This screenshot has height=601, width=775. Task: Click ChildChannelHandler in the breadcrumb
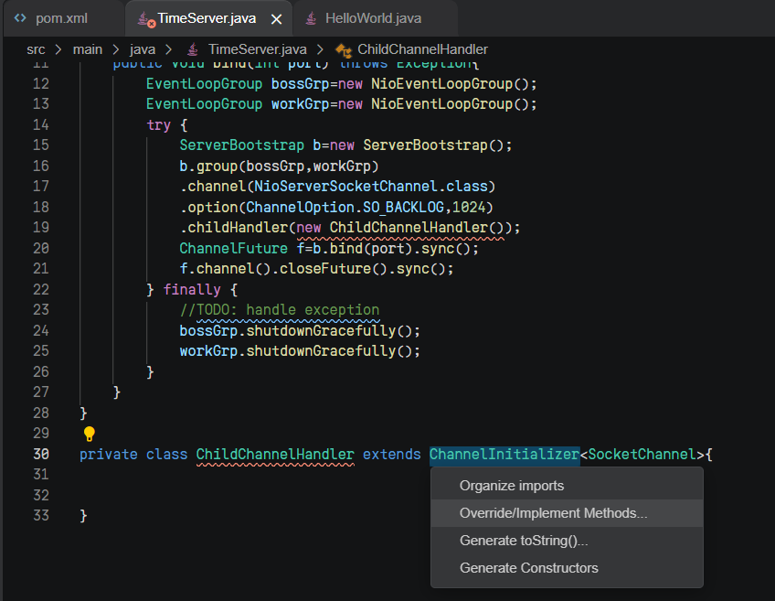tap(422, 49)
